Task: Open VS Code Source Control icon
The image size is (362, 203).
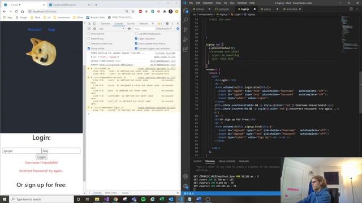Action: click(x=186, y=30)
